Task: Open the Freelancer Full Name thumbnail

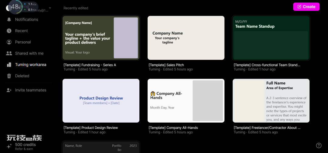Action: click(x=271, y=101)
